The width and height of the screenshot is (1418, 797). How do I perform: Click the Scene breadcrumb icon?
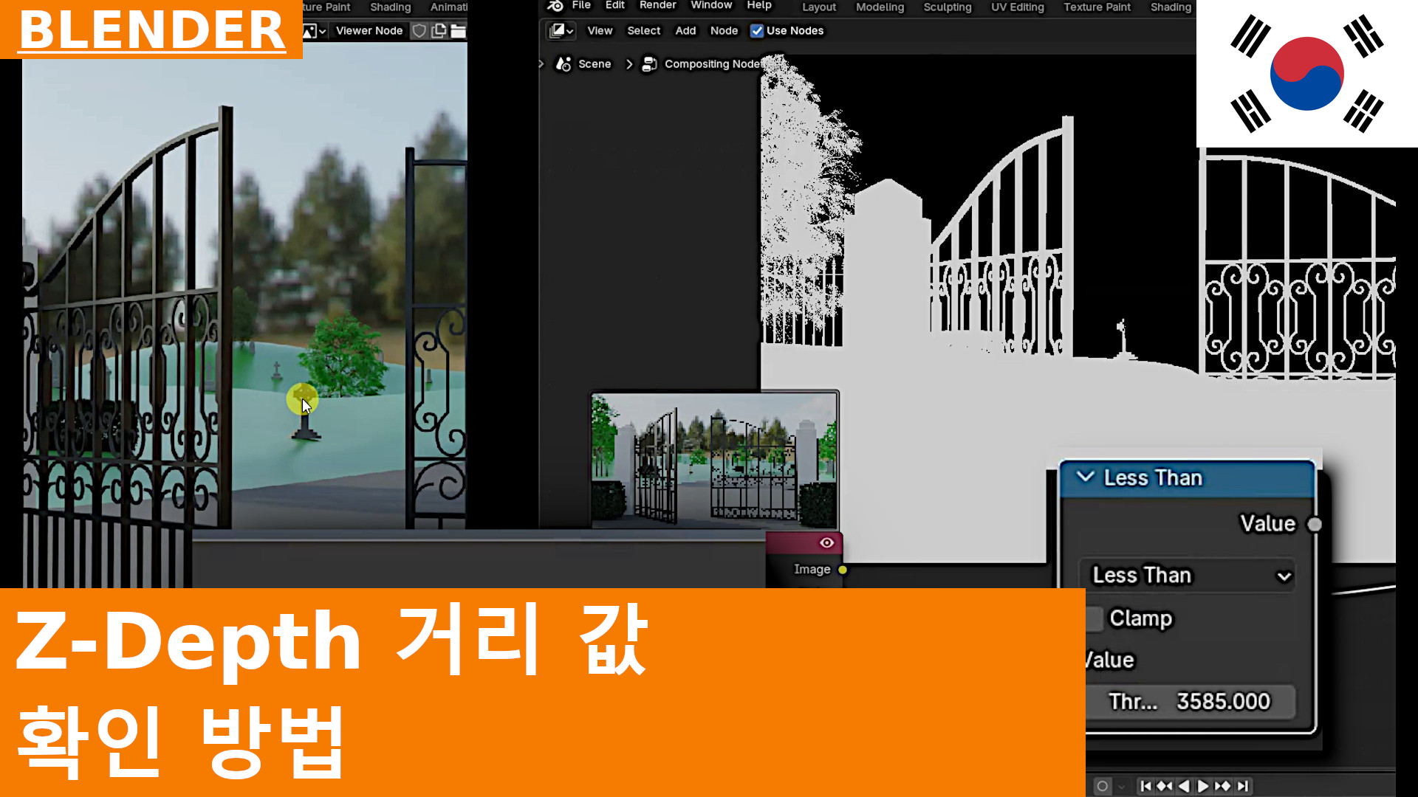tap(564, 64)
